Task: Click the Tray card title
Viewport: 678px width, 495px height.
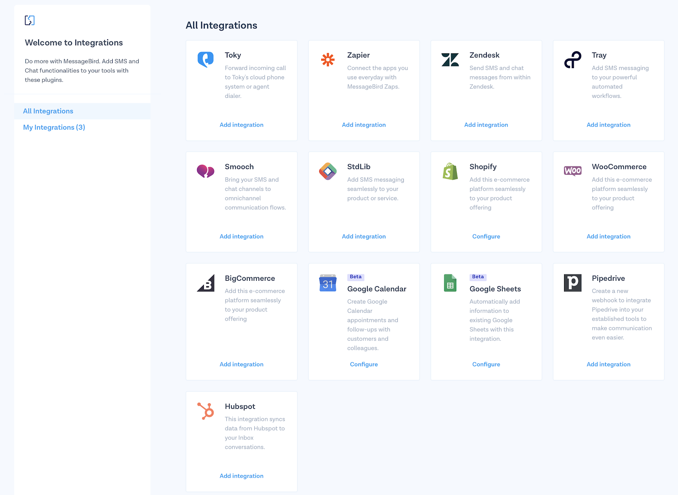Action: (599, 55)
